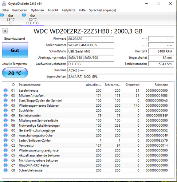This screenshot has width=177, height=182.
Task: Click status circle for UltraDMA-CRC-Fehler
Action: pos(5,165)
